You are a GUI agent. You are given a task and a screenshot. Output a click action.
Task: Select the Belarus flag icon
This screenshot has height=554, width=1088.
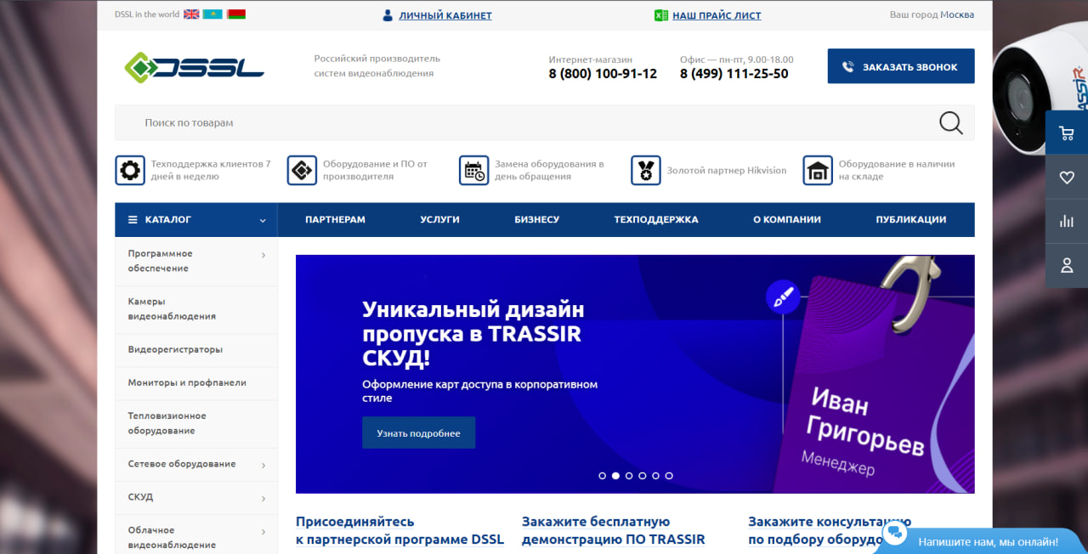(236, 14)
